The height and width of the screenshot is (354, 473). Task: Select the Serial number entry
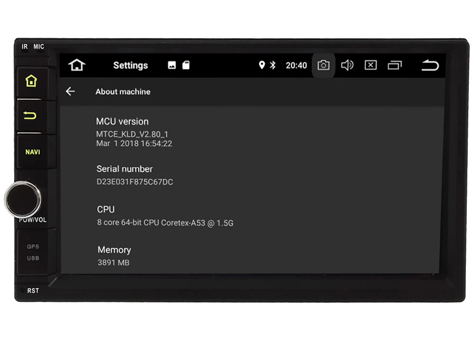[x=252, y=175]
